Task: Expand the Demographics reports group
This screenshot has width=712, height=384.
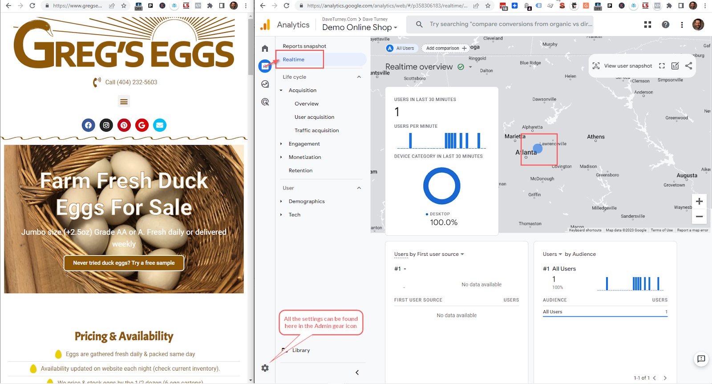Action: [x=281, y=202]
